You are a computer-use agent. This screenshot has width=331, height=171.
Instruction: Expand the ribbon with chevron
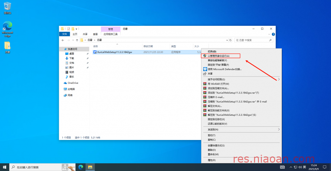[269, 34]
